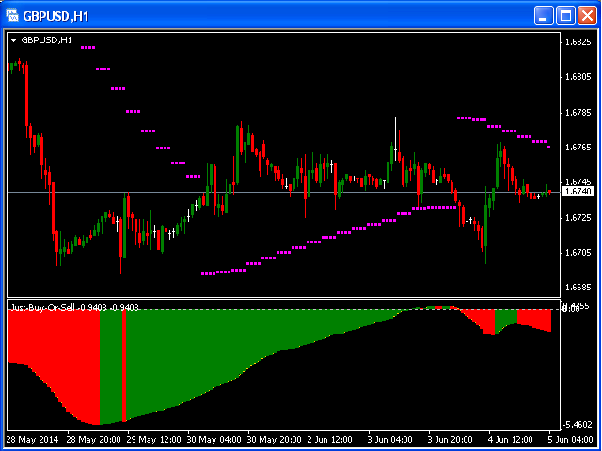Screen dimensions: 602x451
Task: Click the 1.6685 price axis label
Action: [x=577, y=288]
